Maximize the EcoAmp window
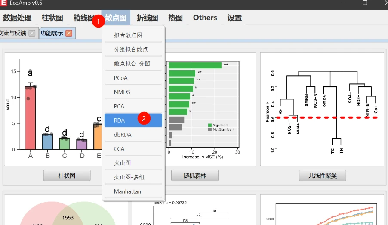This screenshot has height=225, width=388. [x=365, y=3]
